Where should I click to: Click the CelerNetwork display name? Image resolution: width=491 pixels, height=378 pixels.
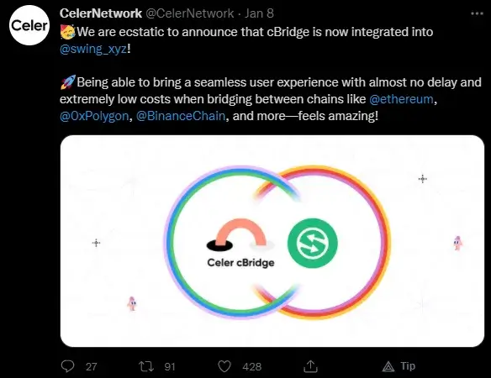click(x=101, y=13)
